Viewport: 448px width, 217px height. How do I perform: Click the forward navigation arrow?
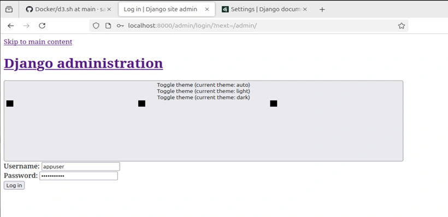[26, 26]
